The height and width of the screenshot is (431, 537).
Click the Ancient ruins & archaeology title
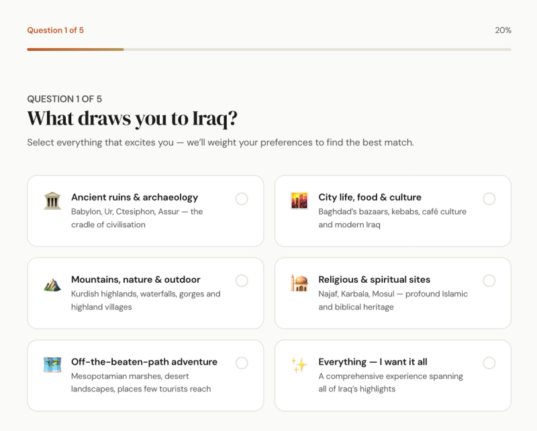134,197
